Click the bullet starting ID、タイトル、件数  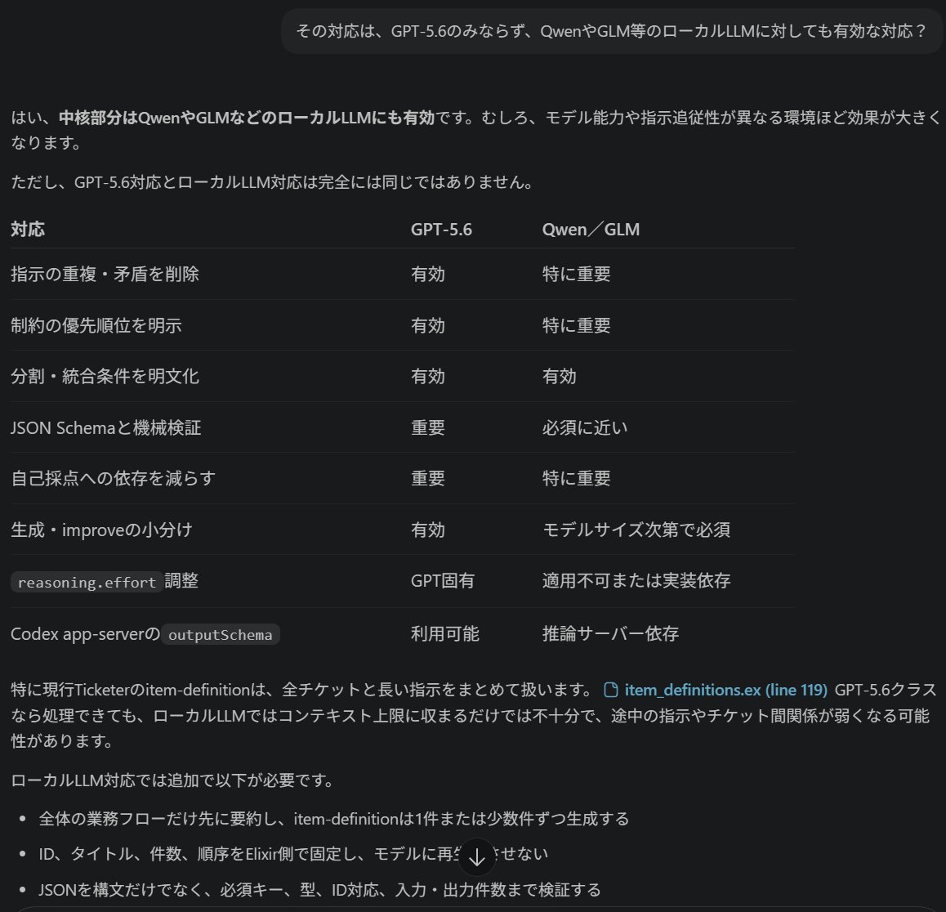(293, 853)
